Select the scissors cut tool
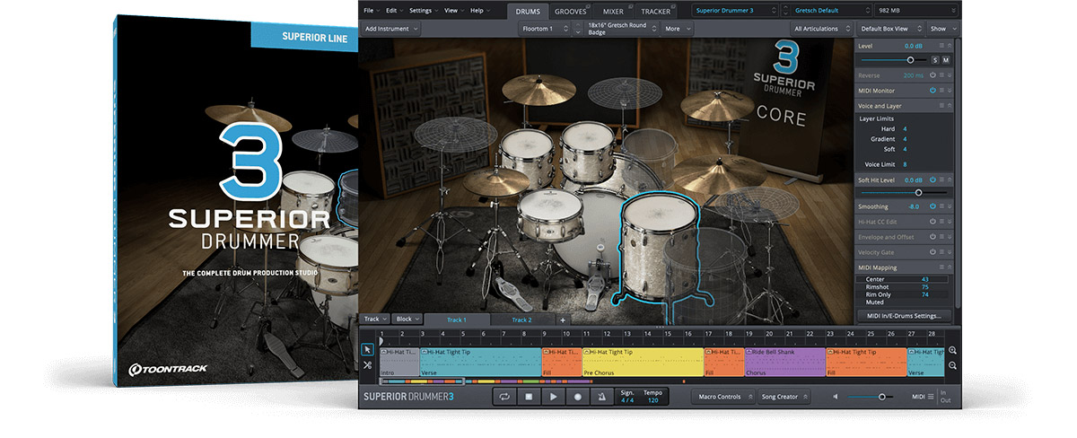This screenshot has height=438, width=1077. (x=367, y=364)
